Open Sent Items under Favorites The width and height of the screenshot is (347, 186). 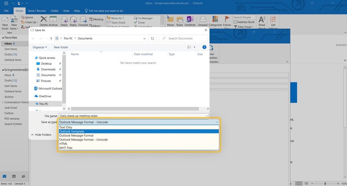pyautogui.click(x=10, y=49)
